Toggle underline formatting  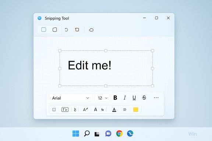134,98
